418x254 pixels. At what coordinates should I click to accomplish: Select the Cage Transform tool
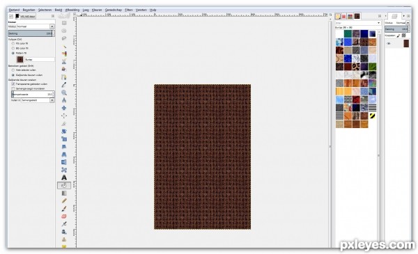click(x=64, y=170)
